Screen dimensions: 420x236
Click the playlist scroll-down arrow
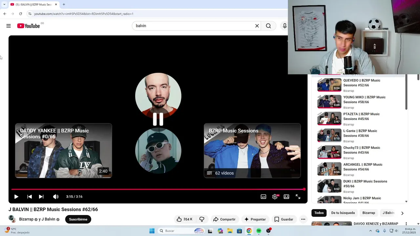coord(406,202)
